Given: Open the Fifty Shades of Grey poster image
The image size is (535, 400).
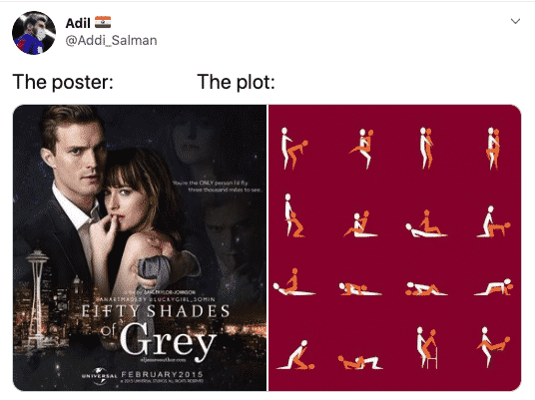Looking at the screenshot, I should click(x=140, y=247).
